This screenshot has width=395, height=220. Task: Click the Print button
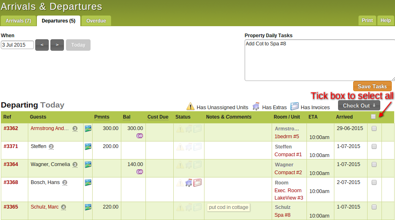tap(367, 20)
